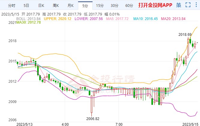Viewport: 200px width, 126px height.
Task: Click the MA5: 2017.72 legend label
Action: (117, 19)
